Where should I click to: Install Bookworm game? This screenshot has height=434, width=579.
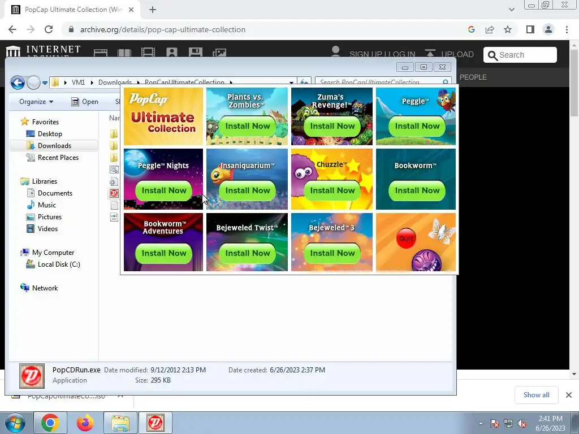pos(417,190)
